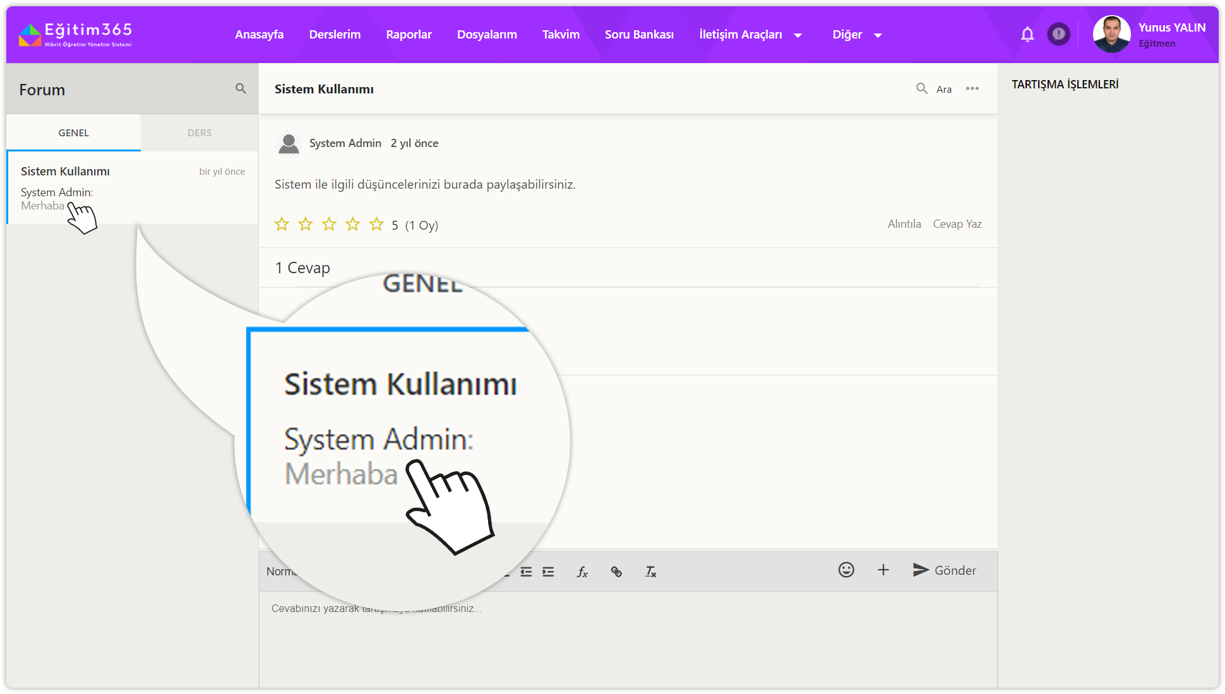Open the notifications bell
The width and height of the screenshot is (1225, 694).
[x=1027, y=35]
